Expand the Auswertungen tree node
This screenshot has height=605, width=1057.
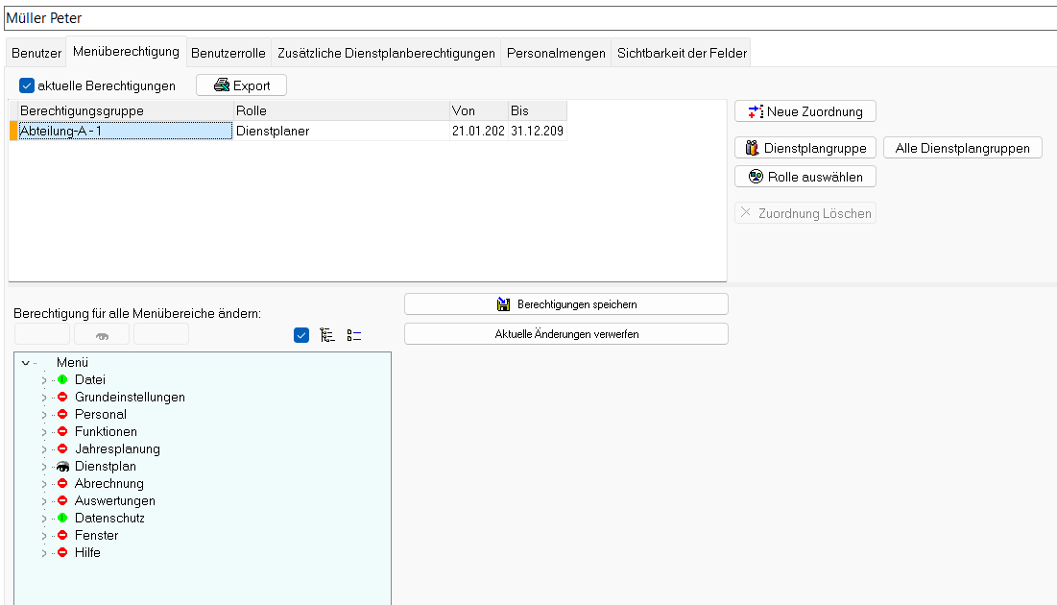pyautogui.click(x=43, y=501)
